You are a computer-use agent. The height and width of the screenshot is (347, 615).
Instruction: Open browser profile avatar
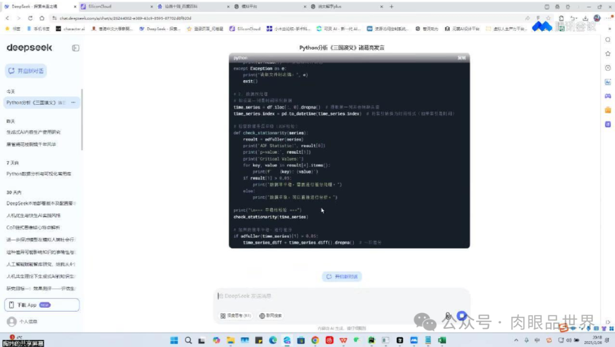597,18
